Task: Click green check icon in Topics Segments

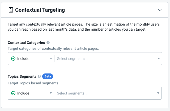Action: point(13,93)
